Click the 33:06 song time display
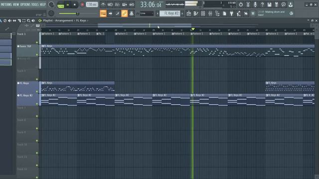The width and height of the screenshot is (319, 179). pyautogui.click(x=151, y=4)
